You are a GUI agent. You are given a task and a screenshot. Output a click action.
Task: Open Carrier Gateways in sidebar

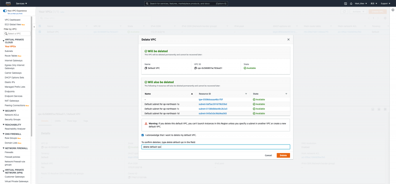tap(13, 73)
